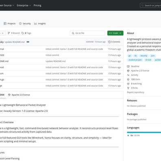Viewport: 161px width, 161px height.
Task: Open the Releases section heading
Action: point(132,100)
